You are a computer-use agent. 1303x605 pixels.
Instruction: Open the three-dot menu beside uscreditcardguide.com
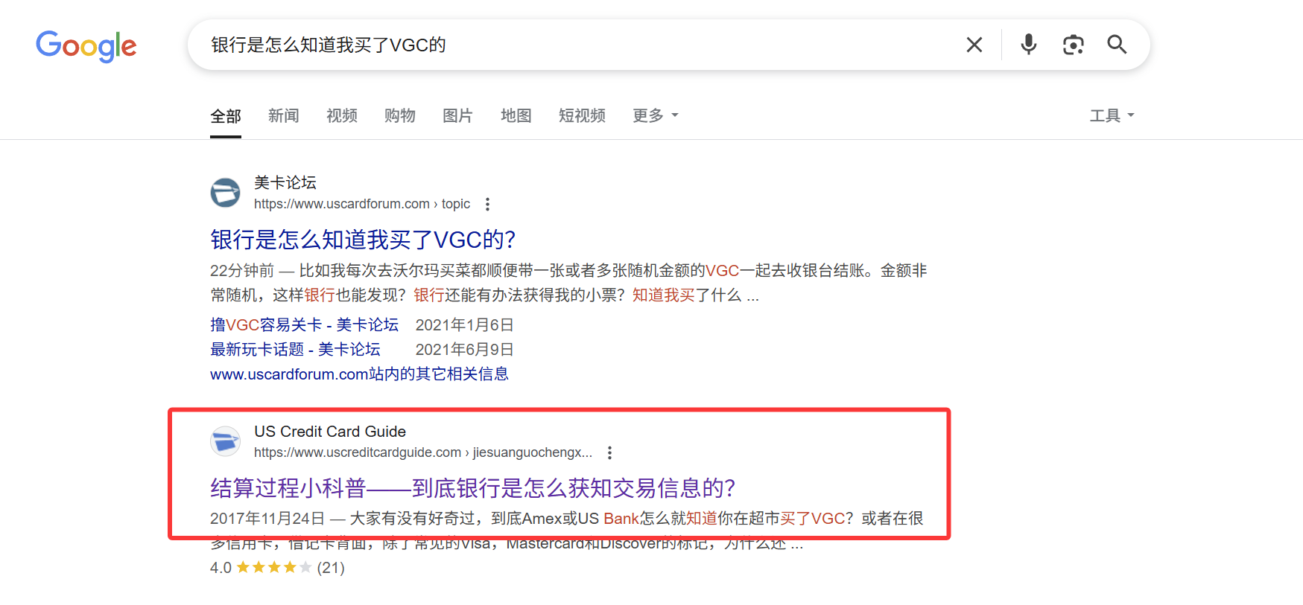[609, 452]
